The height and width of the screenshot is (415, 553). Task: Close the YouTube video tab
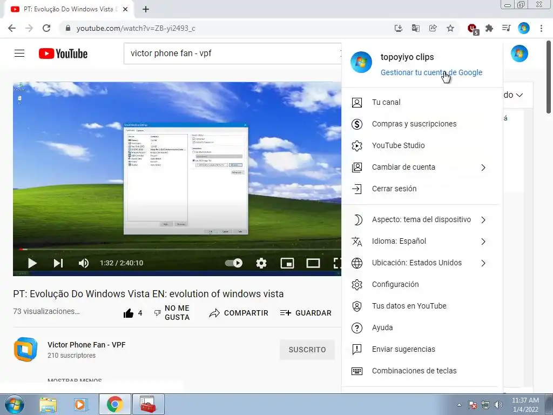click(x=125, y=10)
